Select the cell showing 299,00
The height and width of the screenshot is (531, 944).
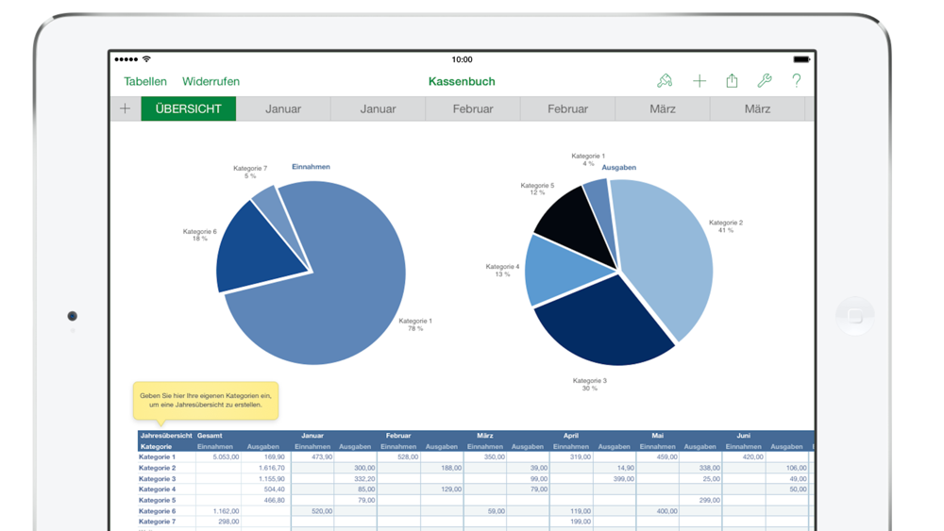pyautogui.click(x=700, y=500)
